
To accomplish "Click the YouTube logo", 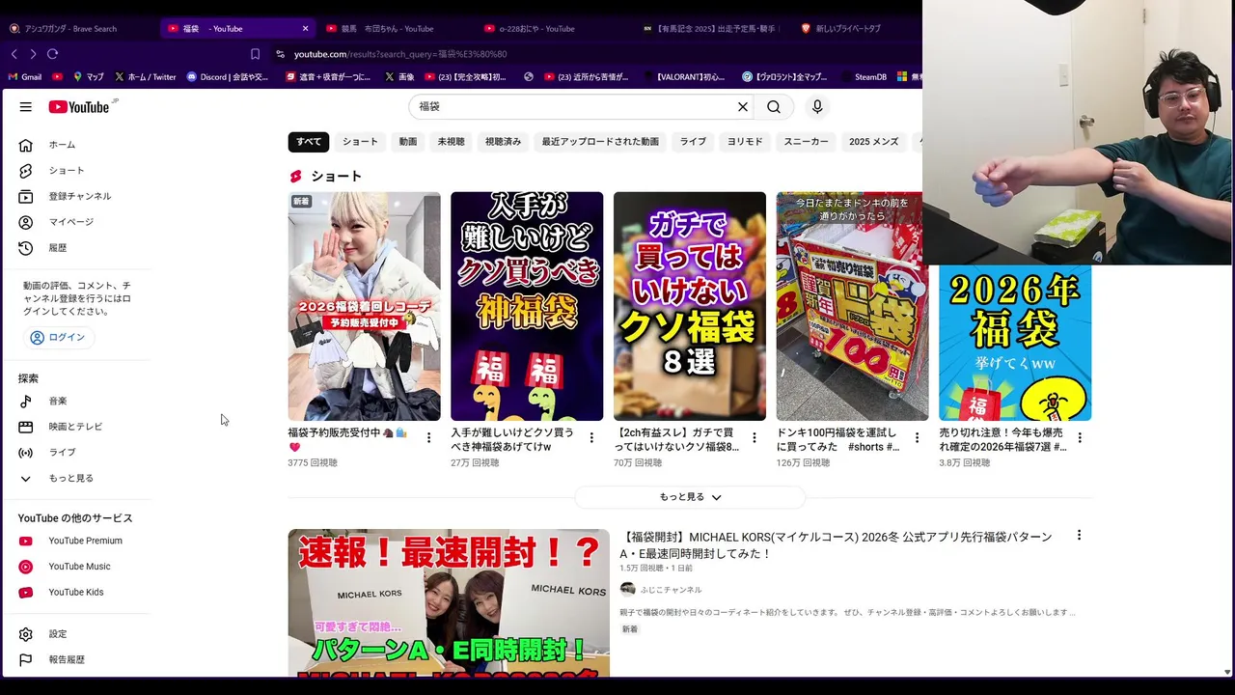I will pos(80,107).
